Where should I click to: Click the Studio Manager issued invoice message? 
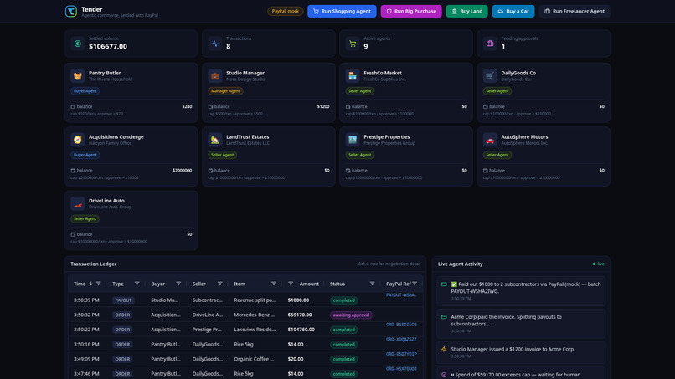pyautogui.click(x=513, y=350)
